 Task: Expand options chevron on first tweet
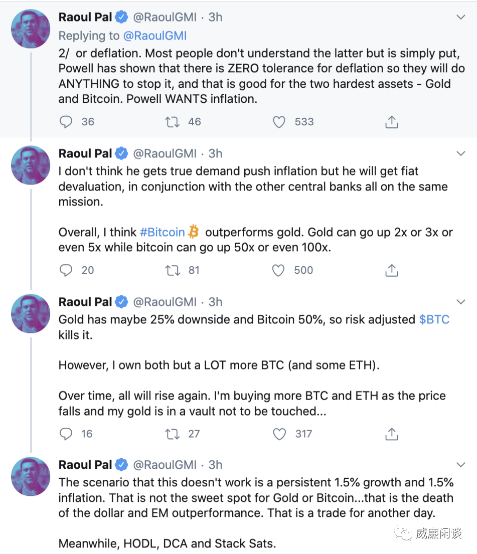click(x=461, y=17)
